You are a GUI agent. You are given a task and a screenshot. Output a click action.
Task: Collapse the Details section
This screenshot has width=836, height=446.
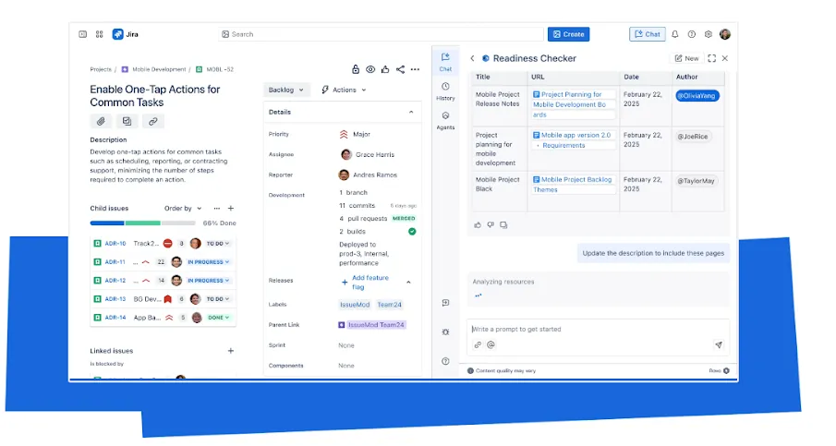pos(411,112)
